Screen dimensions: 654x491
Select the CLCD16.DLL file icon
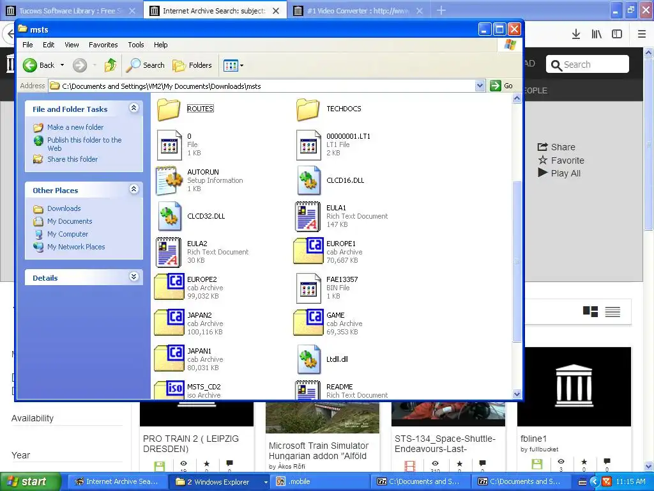coord(308,180)
